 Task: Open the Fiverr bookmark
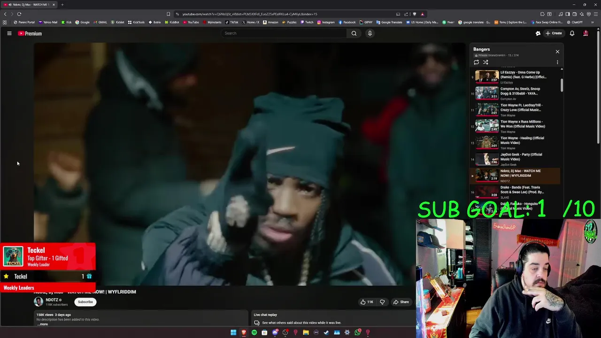(x=448, y=22)
